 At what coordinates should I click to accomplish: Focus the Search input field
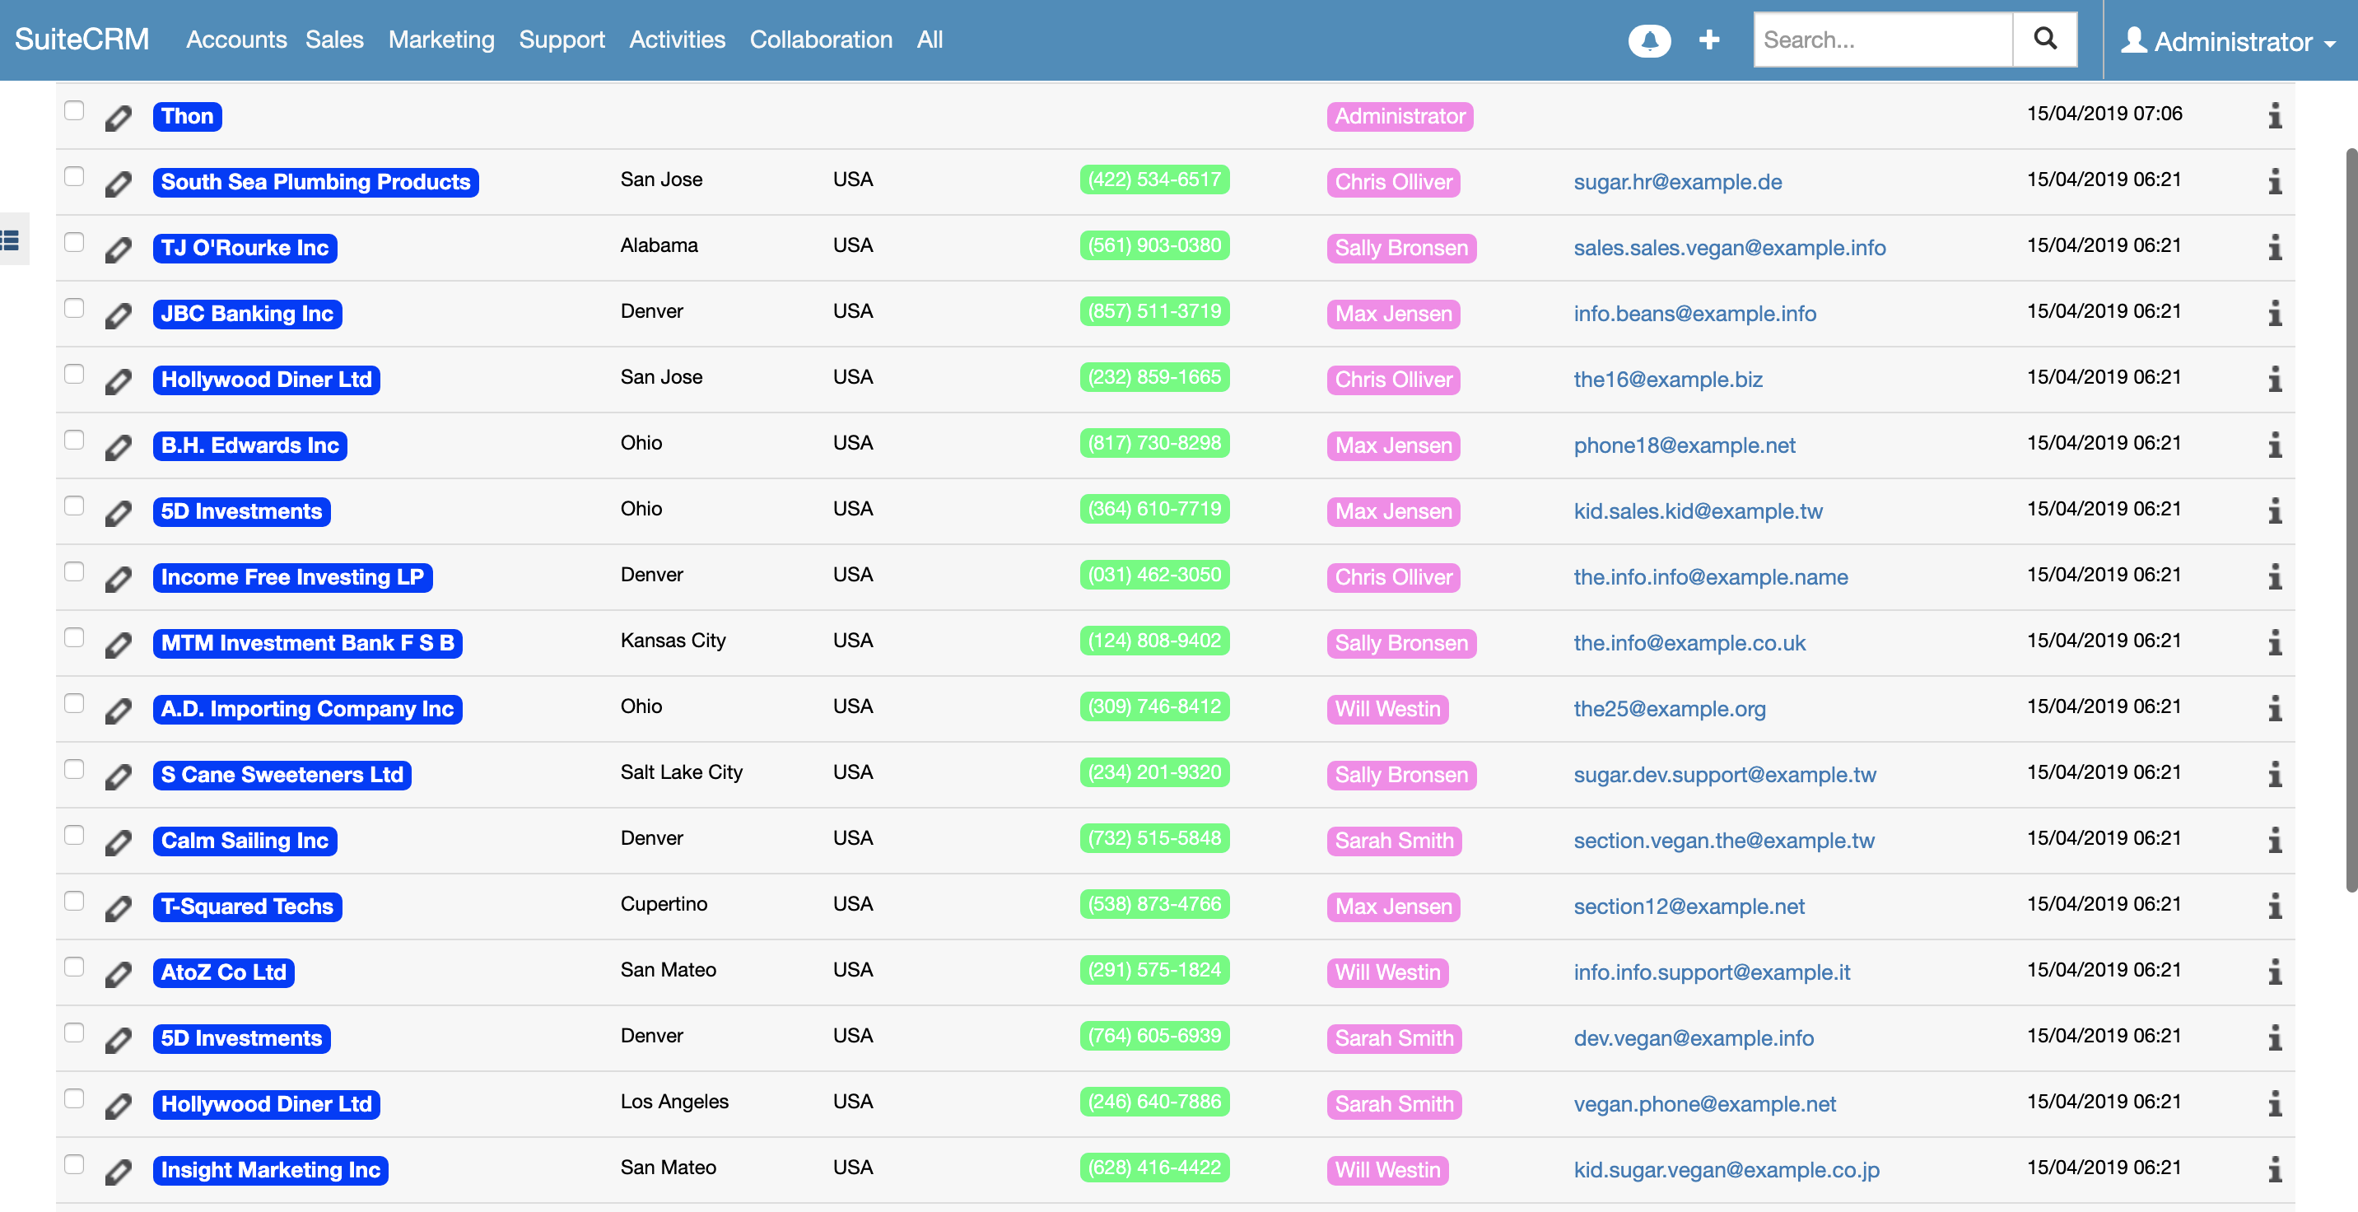point(1883,40)
